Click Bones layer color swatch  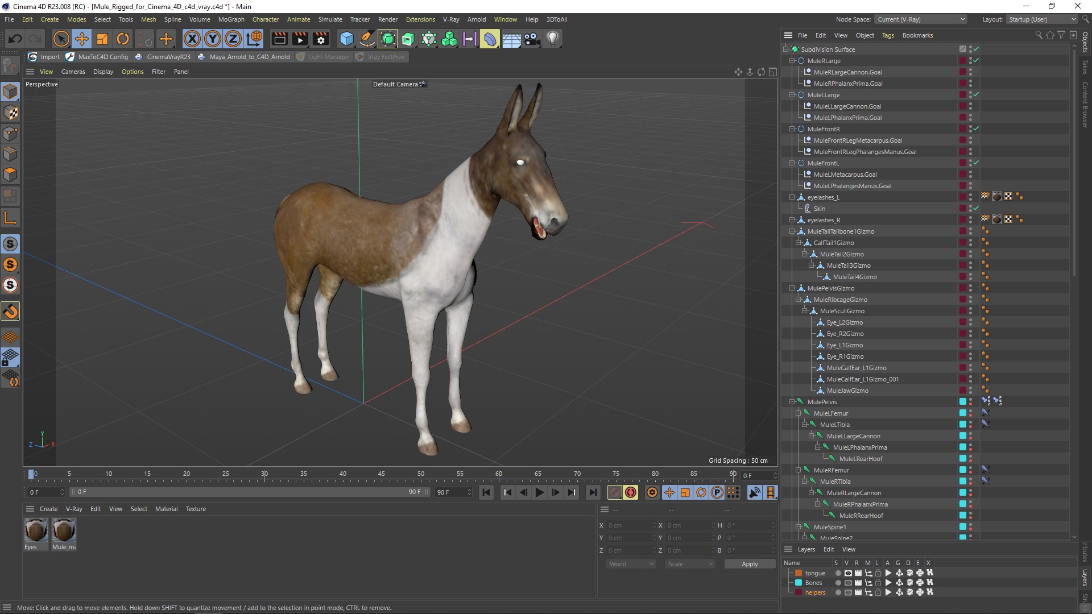click(x=799, y=583)
